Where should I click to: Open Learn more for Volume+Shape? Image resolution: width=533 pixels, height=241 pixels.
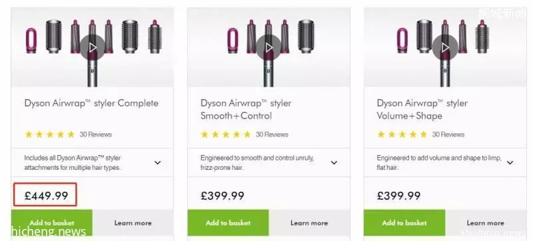tap(486, 222)
